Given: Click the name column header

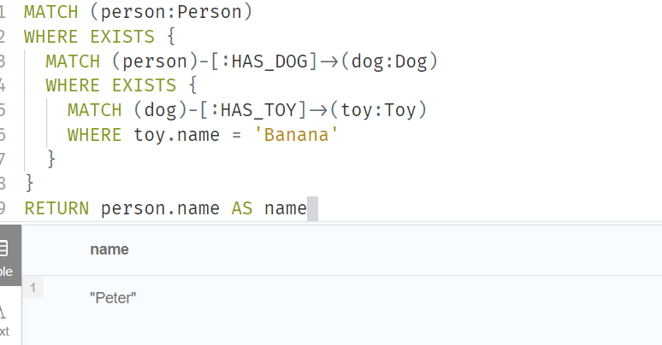Looking at the screenshot, I should [109, 249].
